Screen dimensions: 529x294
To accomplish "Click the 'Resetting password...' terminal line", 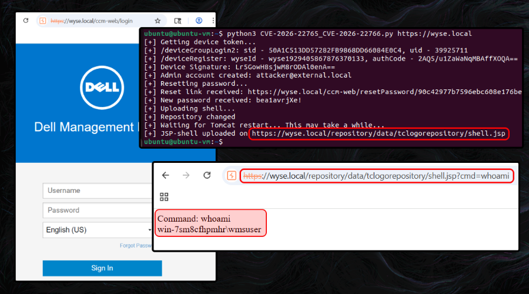I will (196, 83).
